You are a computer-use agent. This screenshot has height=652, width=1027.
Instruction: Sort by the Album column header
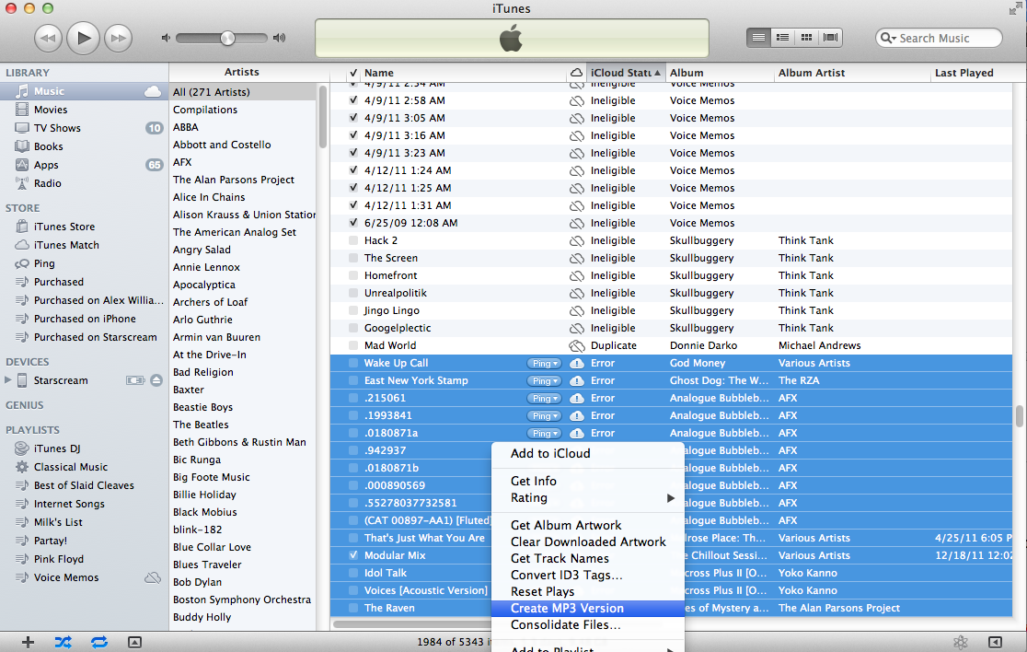tap(718, 73)
